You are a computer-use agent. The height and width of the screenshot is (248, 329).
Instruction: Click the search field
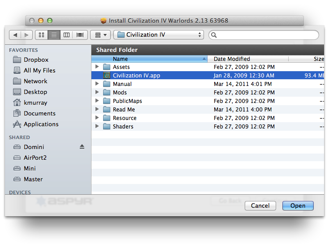(264, 35)
